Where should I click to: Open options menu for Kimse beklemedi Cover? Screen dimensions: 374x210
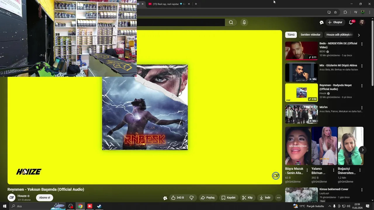(x=362, y=190)
